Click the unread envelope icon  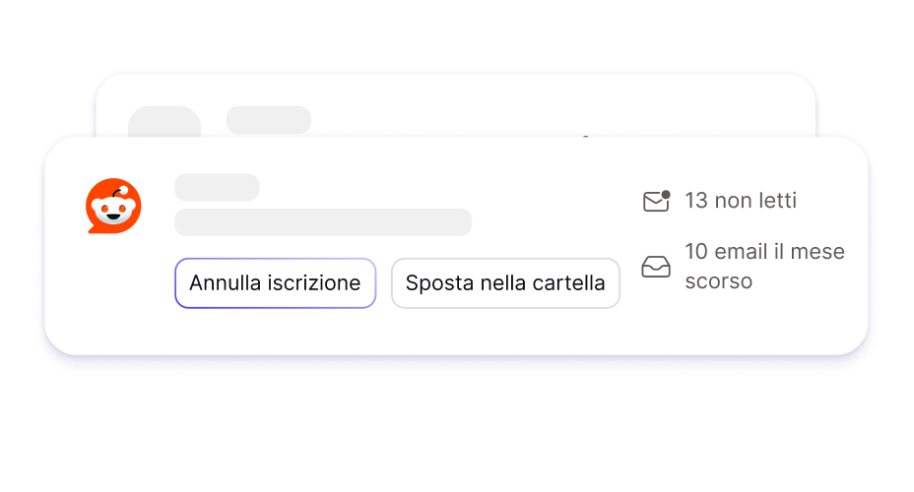point(655,203)
